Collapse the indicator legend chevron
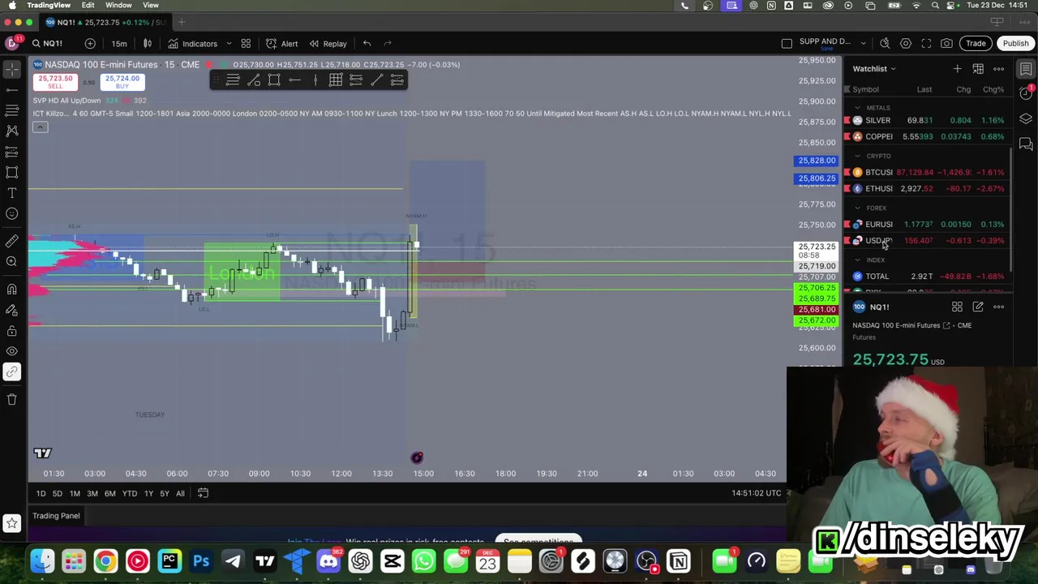Screen dimensions: 1038x584 click(x=40, y=127)
